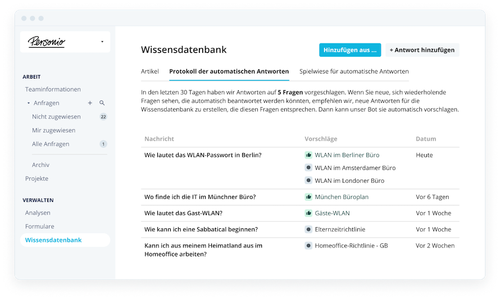Click dot icon beside Elternzeitrichtlinie
This screenshot has height=299, width=500.
(x=308, y=229)
